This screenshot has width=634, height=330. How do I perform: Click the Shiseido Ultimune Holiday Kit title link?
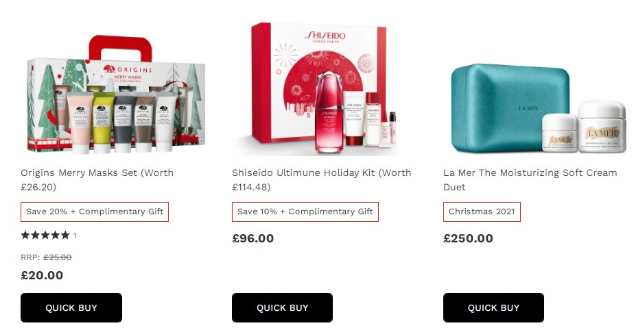[321, 180]
